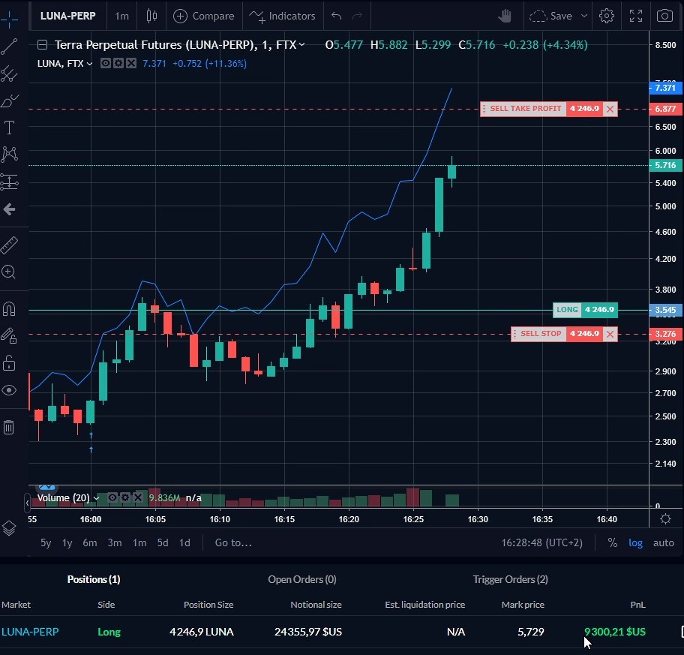
Task: Click the LUNA-PERP symbol search
Action: [x=68, y=17]
